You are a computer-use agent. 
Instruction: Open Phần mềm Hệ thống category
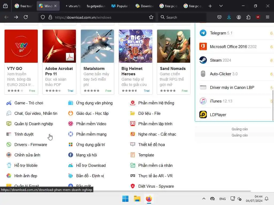156,103
